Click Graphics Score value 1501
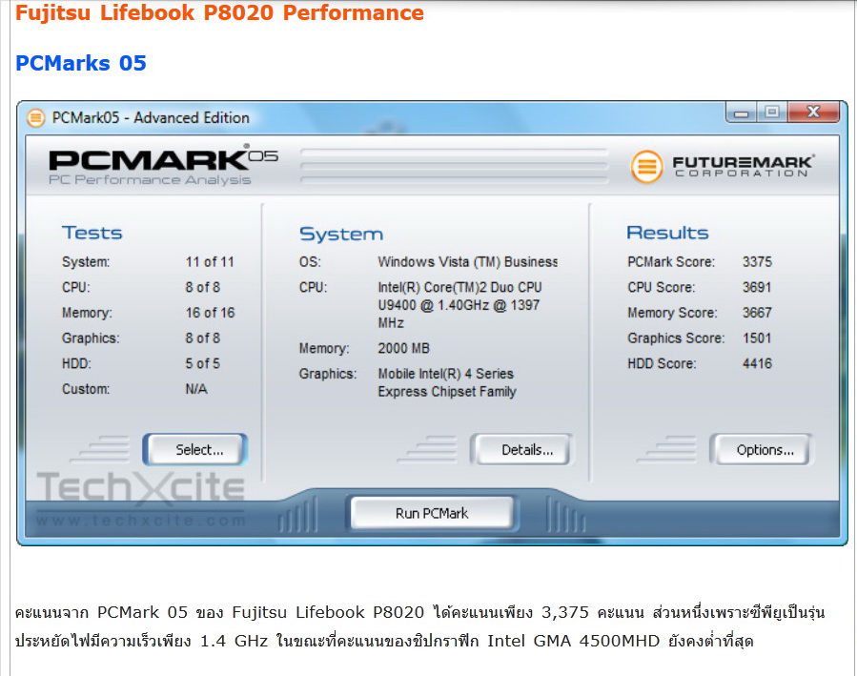Screen dimensions: 857x676 pyautogui.click(x=757, y=338)
